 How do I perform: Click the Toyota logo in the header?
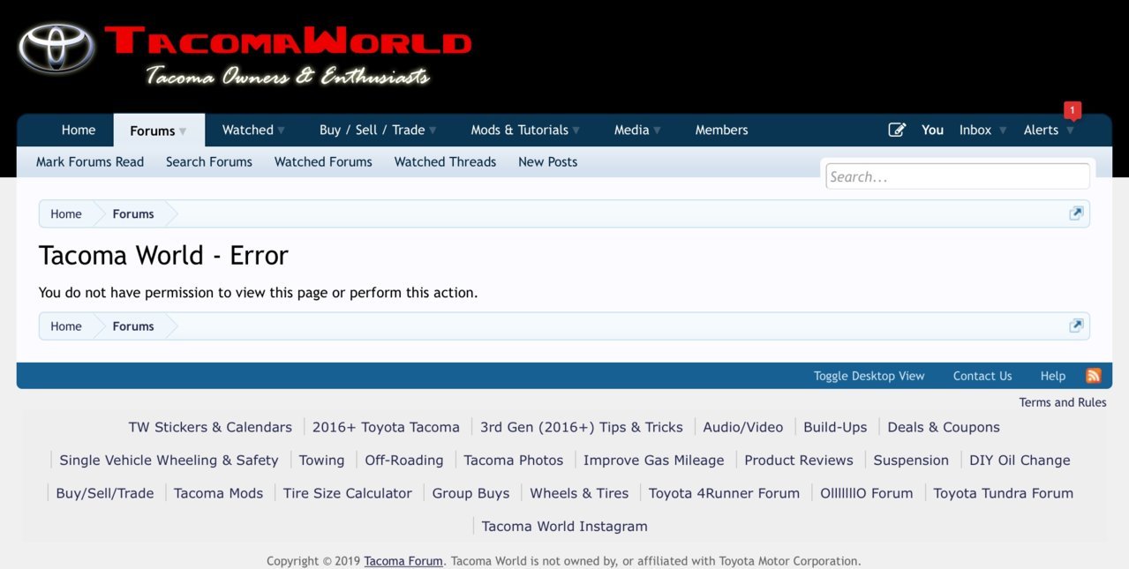(56, 49)
